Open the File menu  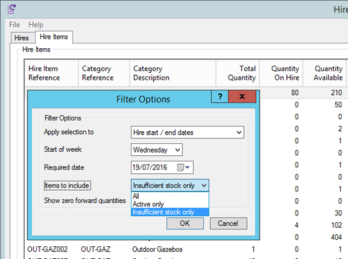pyautogui.click(x=15, y=25)
